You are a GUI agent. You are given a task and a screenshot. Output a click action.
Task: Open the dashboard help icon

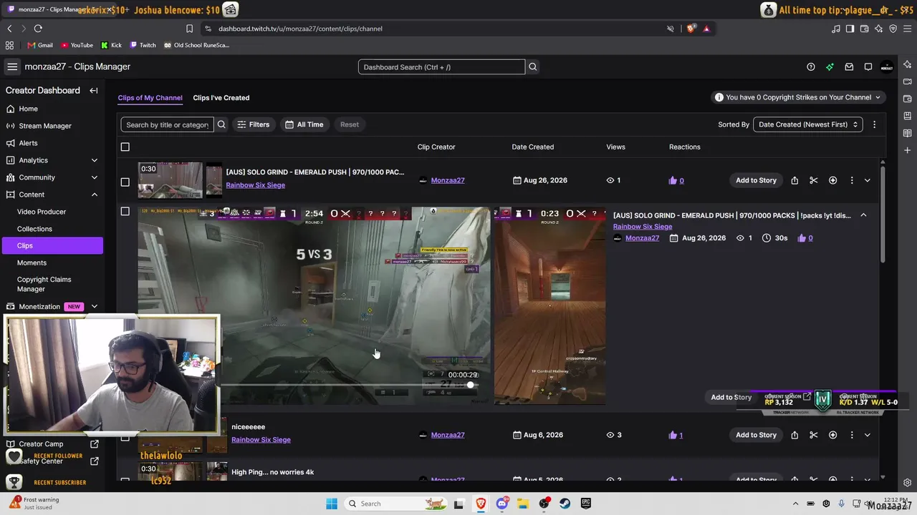[811, 67]
